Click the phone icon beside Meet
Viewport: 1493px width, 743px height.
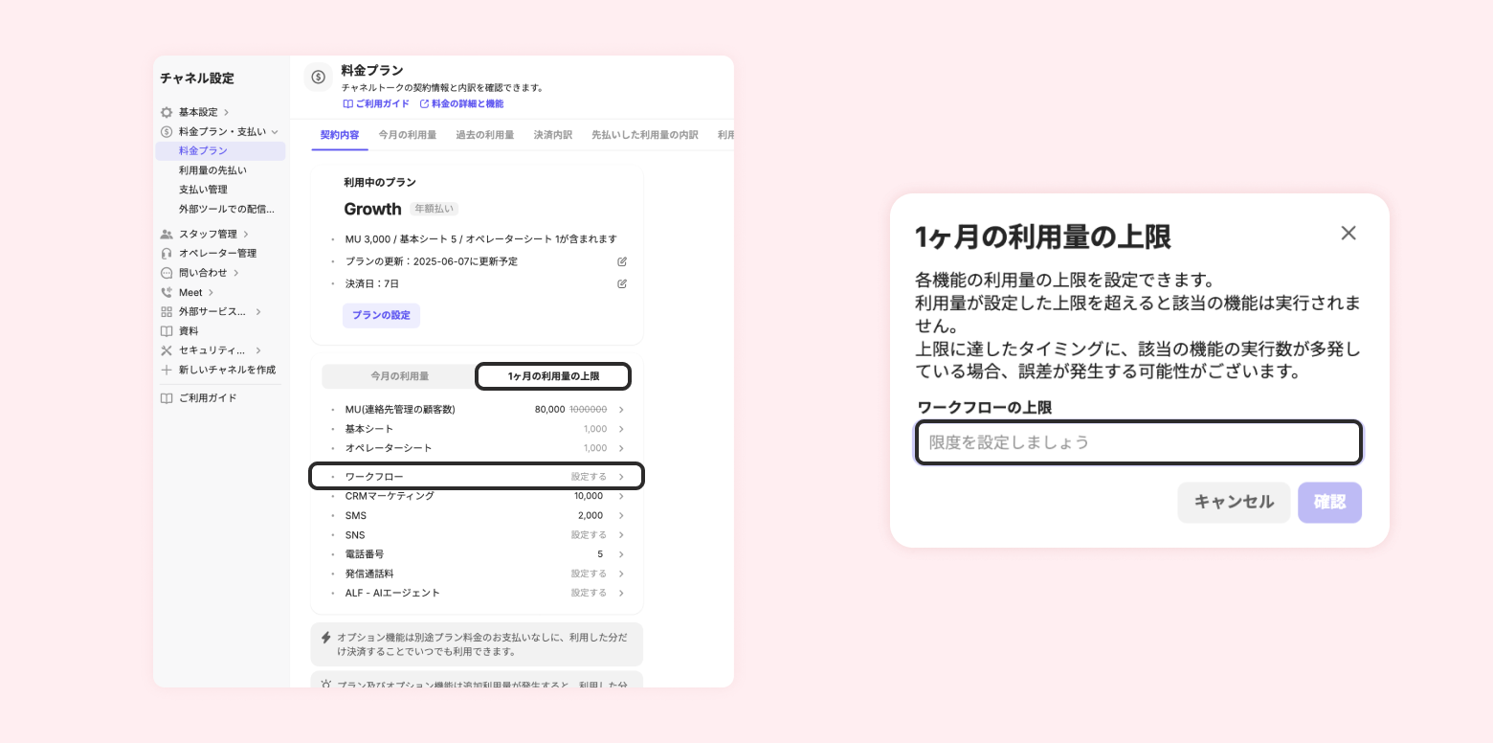167,292
